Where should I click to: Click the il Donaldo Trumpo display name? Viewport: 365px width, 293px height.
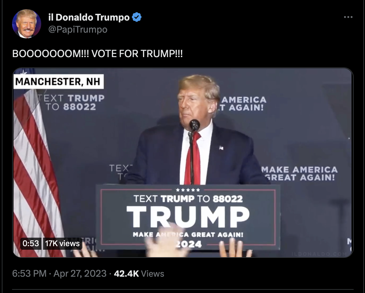point(89,17)
